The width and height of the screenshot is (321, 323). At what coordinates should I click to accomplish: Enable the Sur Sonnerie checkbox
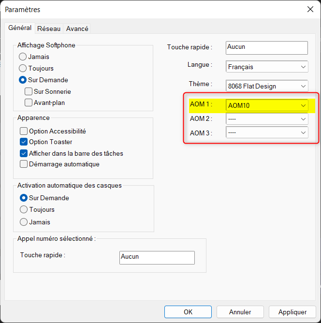[29, 91]
